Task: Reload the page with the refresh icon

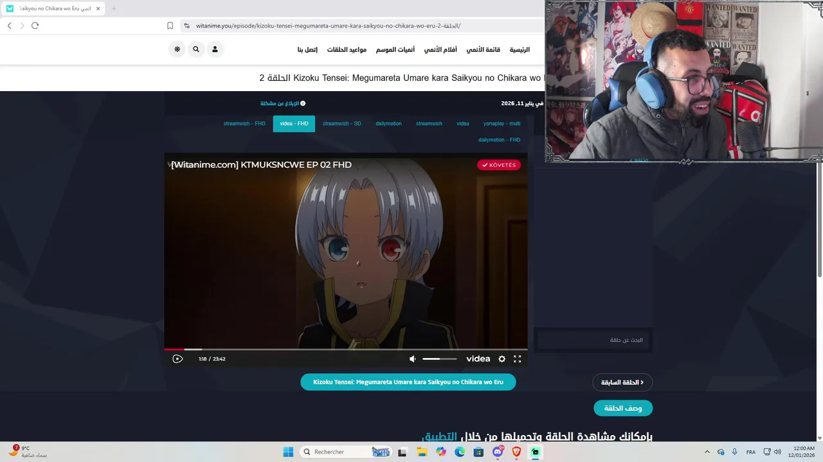Action: coord(35,26)
